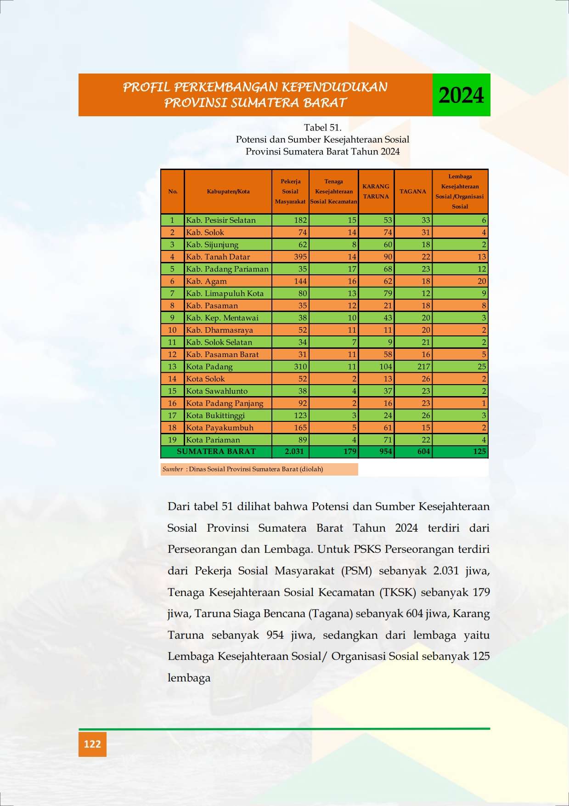569x806 pixels.
Task: Click the Kota Padang TAGANA value 217
Action: point(423,367)
